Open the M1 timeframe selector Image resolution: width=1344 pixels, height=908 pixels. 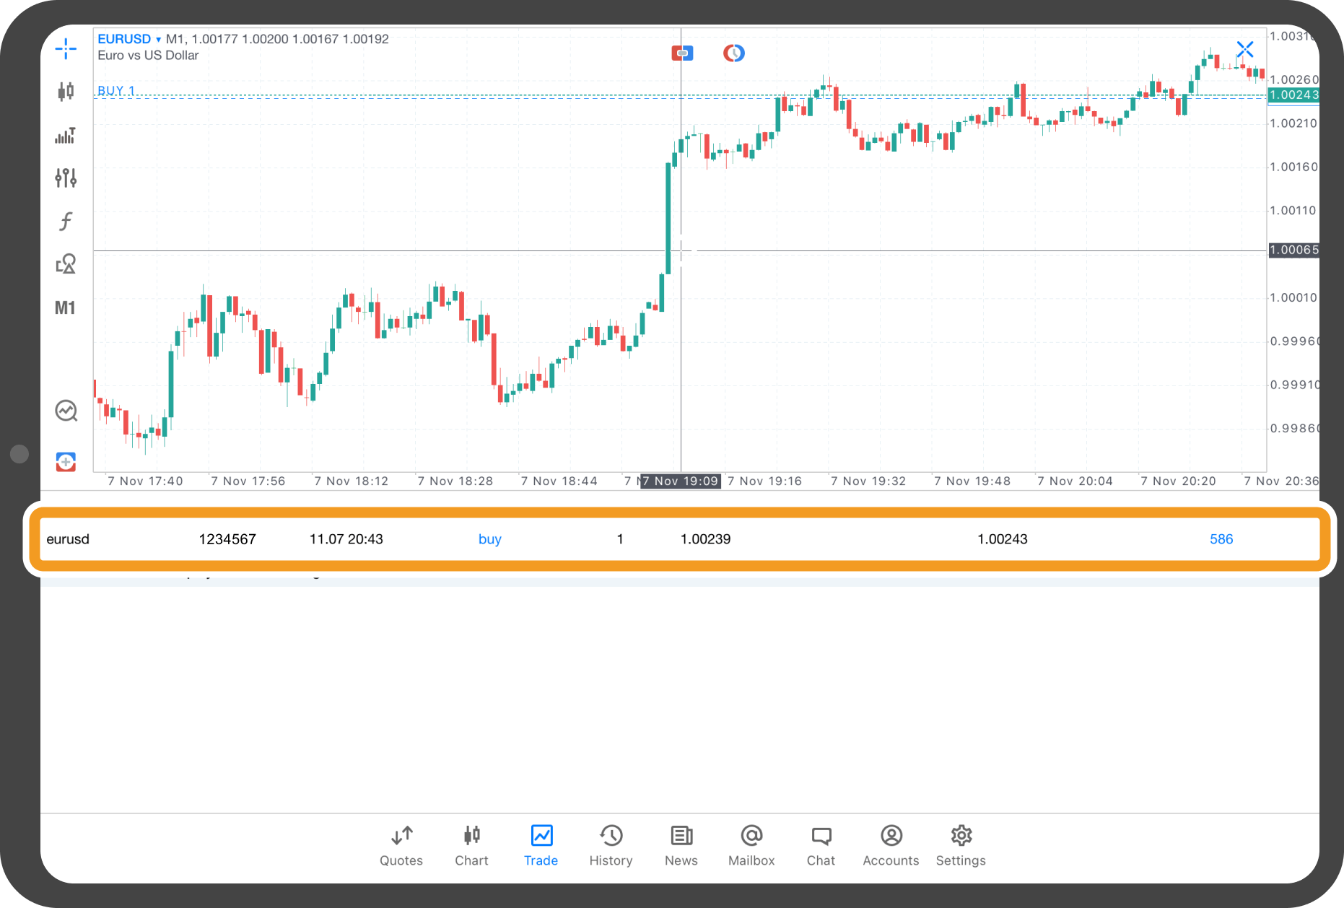[x=65, y=308]
